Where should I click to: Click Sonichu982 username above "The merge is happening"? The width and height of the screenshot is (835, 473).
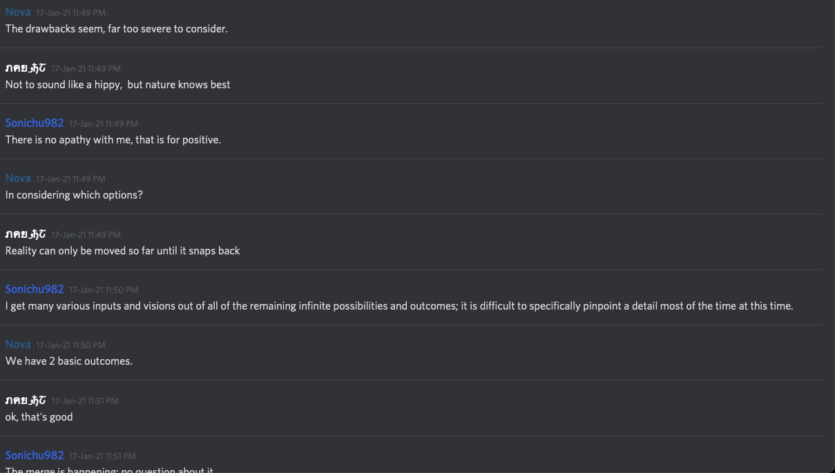coord(35,455)
